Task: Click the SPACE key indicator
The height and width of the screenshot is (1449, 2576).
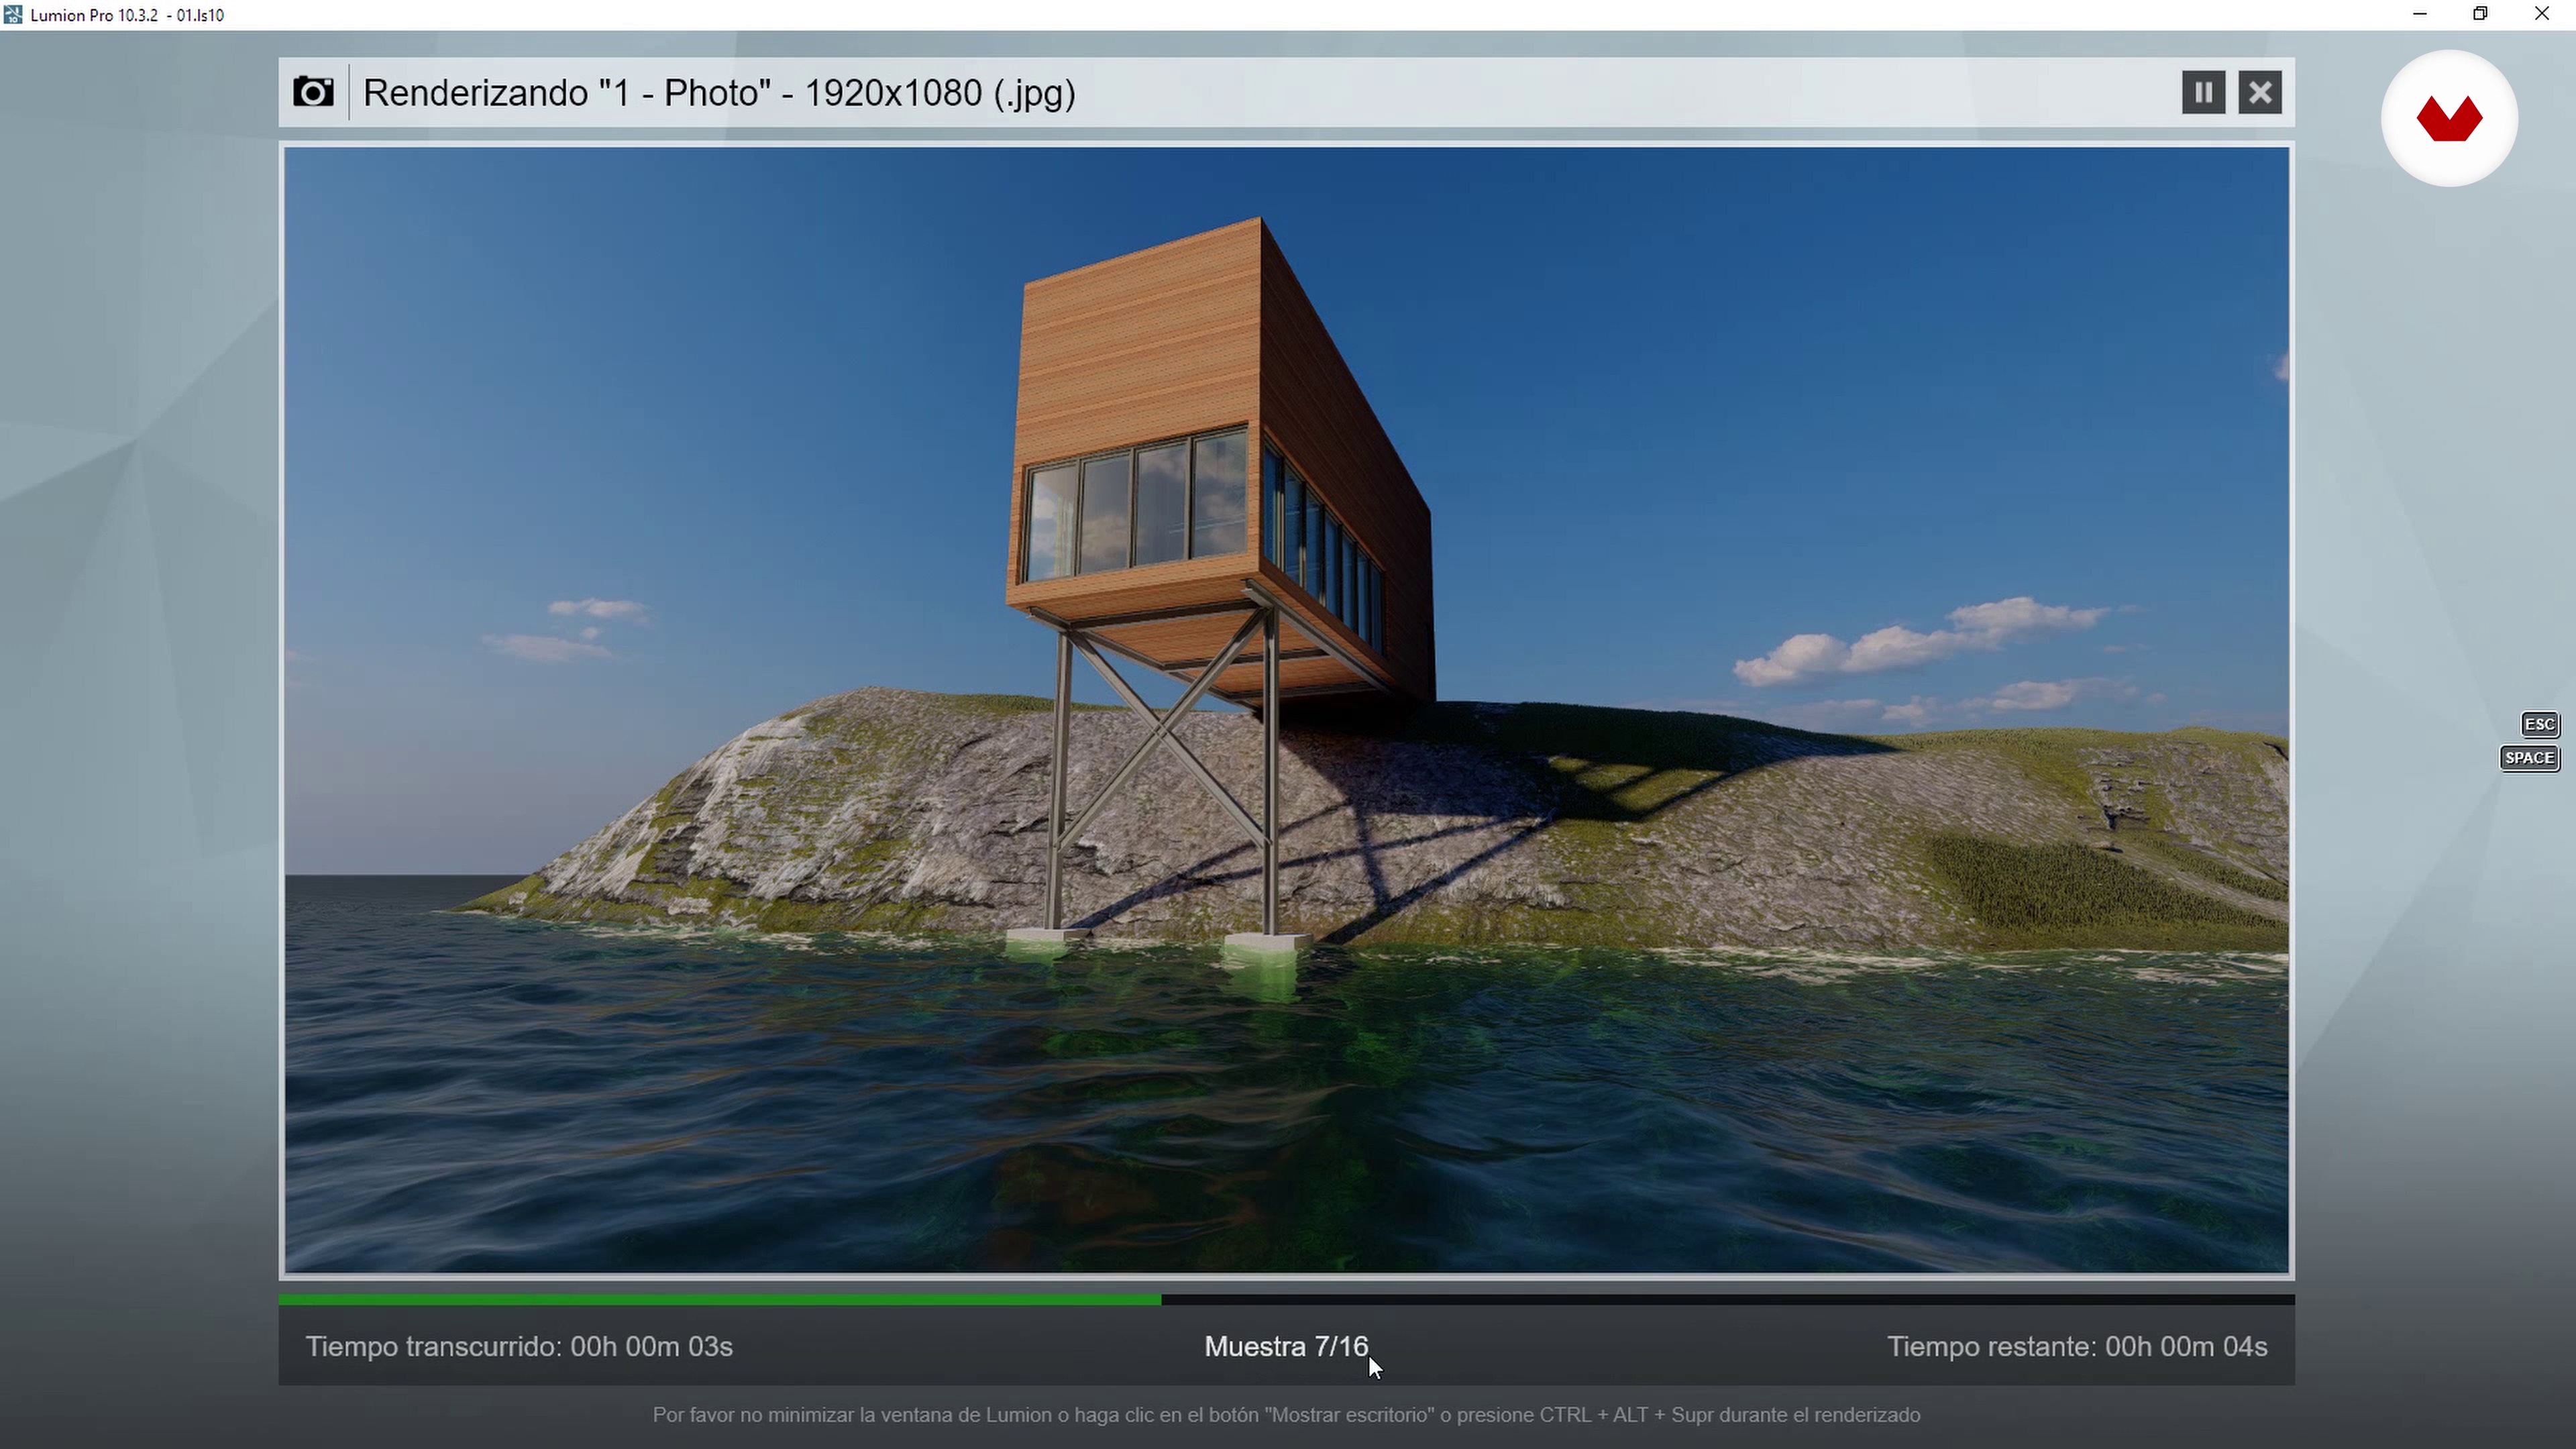Action: click(x=2529, y=758)
